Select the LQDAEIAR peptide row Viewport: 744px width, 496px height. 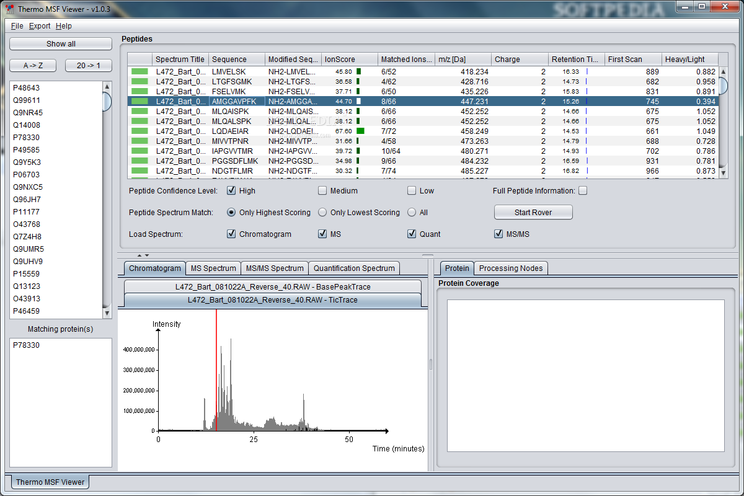423,131
